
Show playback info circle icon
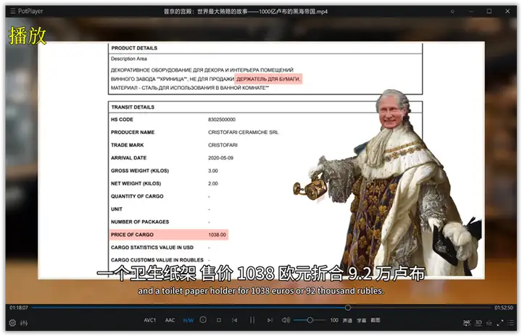[x=203, y=320]
